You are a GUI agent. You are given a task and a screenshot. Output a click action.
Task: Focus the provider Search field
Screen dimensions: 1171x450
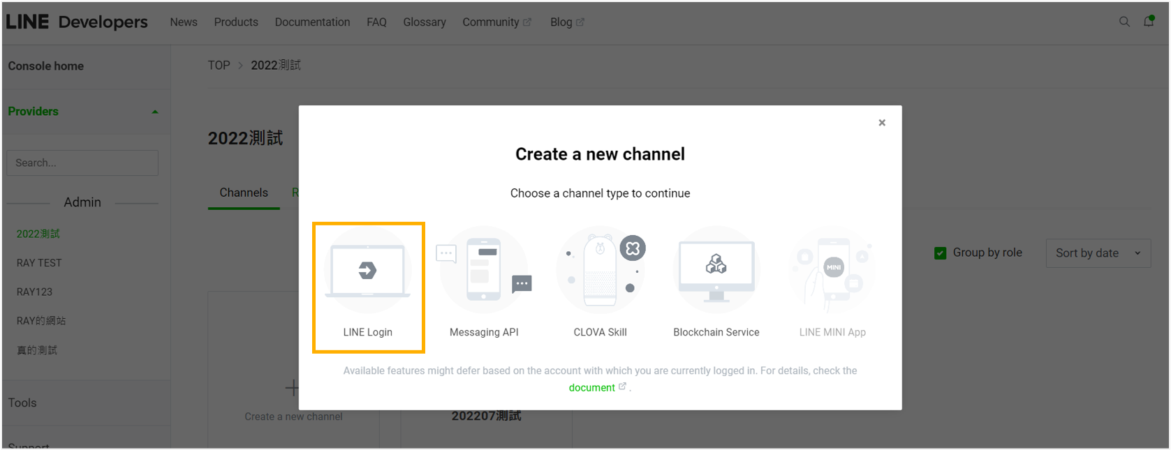tap(82, 163)
